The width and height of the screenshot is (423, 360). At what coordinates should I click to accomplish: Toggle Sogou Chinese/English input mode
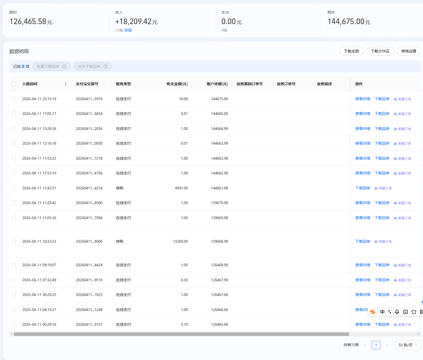pyautogui.click(x=382, y=312)
